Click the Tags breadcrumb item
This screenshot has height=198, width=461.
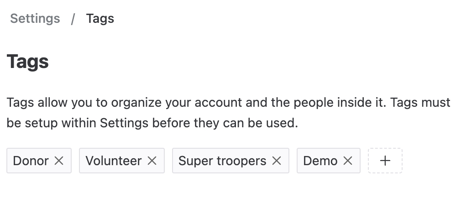click(100, 19)
